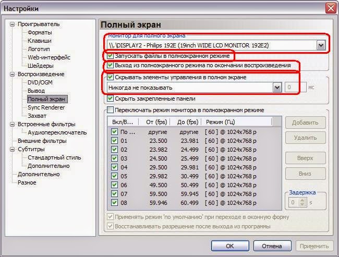
Task: Open DVD/OGM settings page
Action: click(x=41, y=82)
